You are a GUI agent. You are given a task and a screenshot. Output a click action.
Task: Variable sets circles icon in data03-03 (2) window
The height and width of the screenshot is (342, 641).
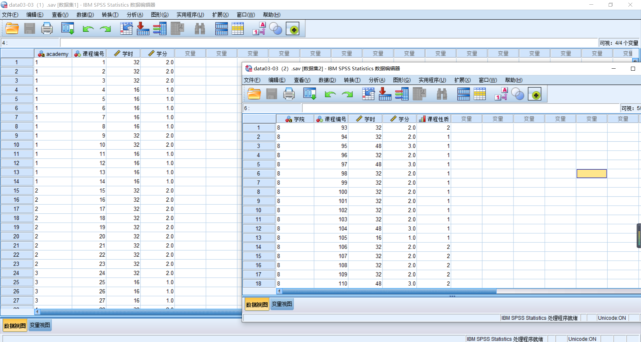click(x=518, y=94)
